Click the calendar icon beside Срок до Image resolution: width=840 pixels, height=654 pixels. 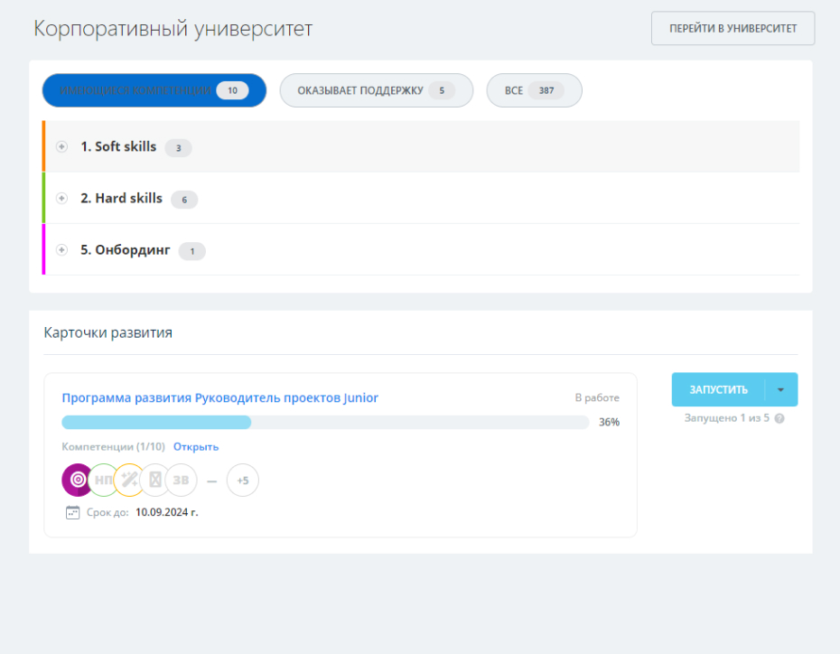(x=72, y=512)
